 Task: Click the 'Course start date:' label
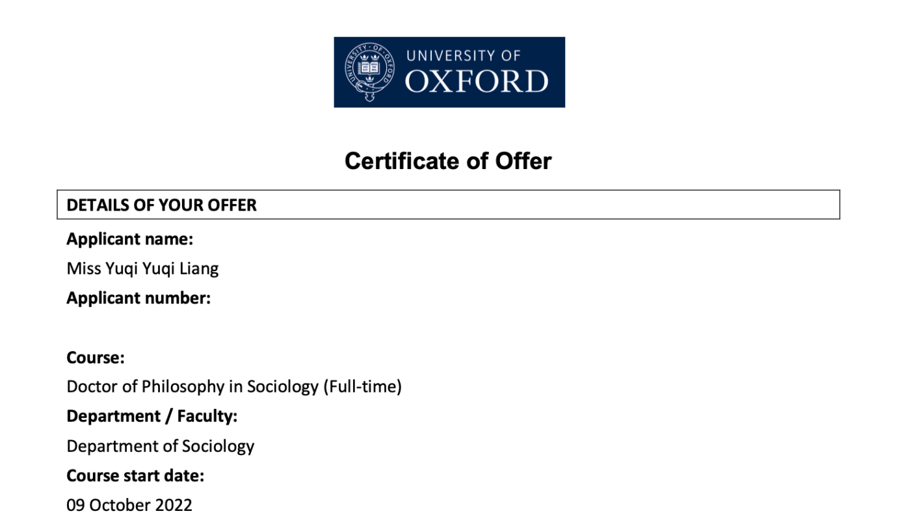coord(135,476)
